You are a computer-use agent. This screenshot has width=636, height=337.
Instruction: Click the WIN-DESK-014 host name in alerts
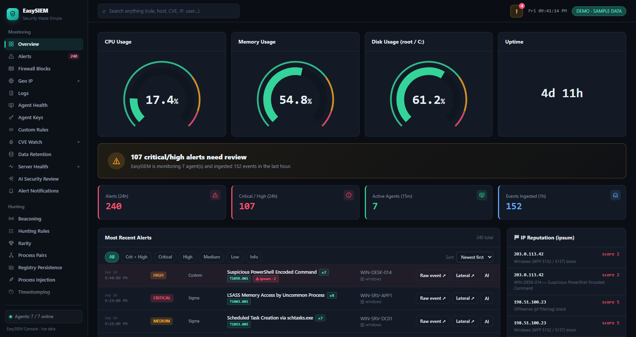(x=376, y=273)
